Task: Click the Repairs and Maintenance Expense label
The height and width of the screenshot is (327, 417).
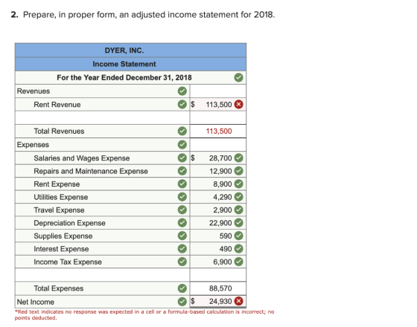Action: pyautogui.click(x=91, y=171)
